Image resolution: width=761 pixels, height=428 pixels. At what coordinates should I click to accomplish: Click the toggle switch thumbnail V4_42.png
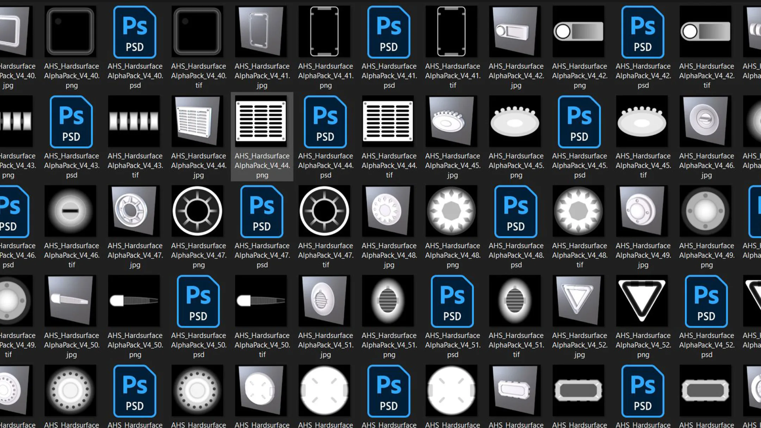(x=579, y=32)
